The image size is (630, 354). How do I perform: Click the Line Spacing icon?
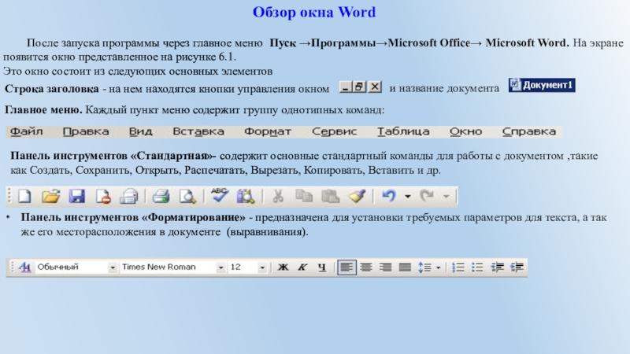click(x=424, y=267)
